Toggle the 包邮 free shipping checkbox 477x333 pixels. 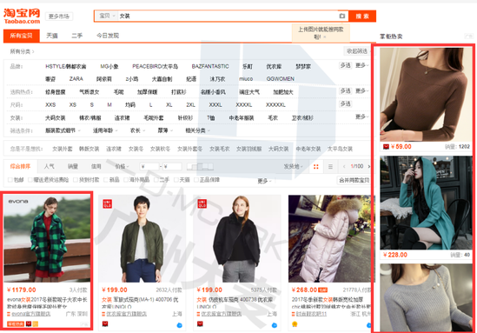(x=10, y=180)
